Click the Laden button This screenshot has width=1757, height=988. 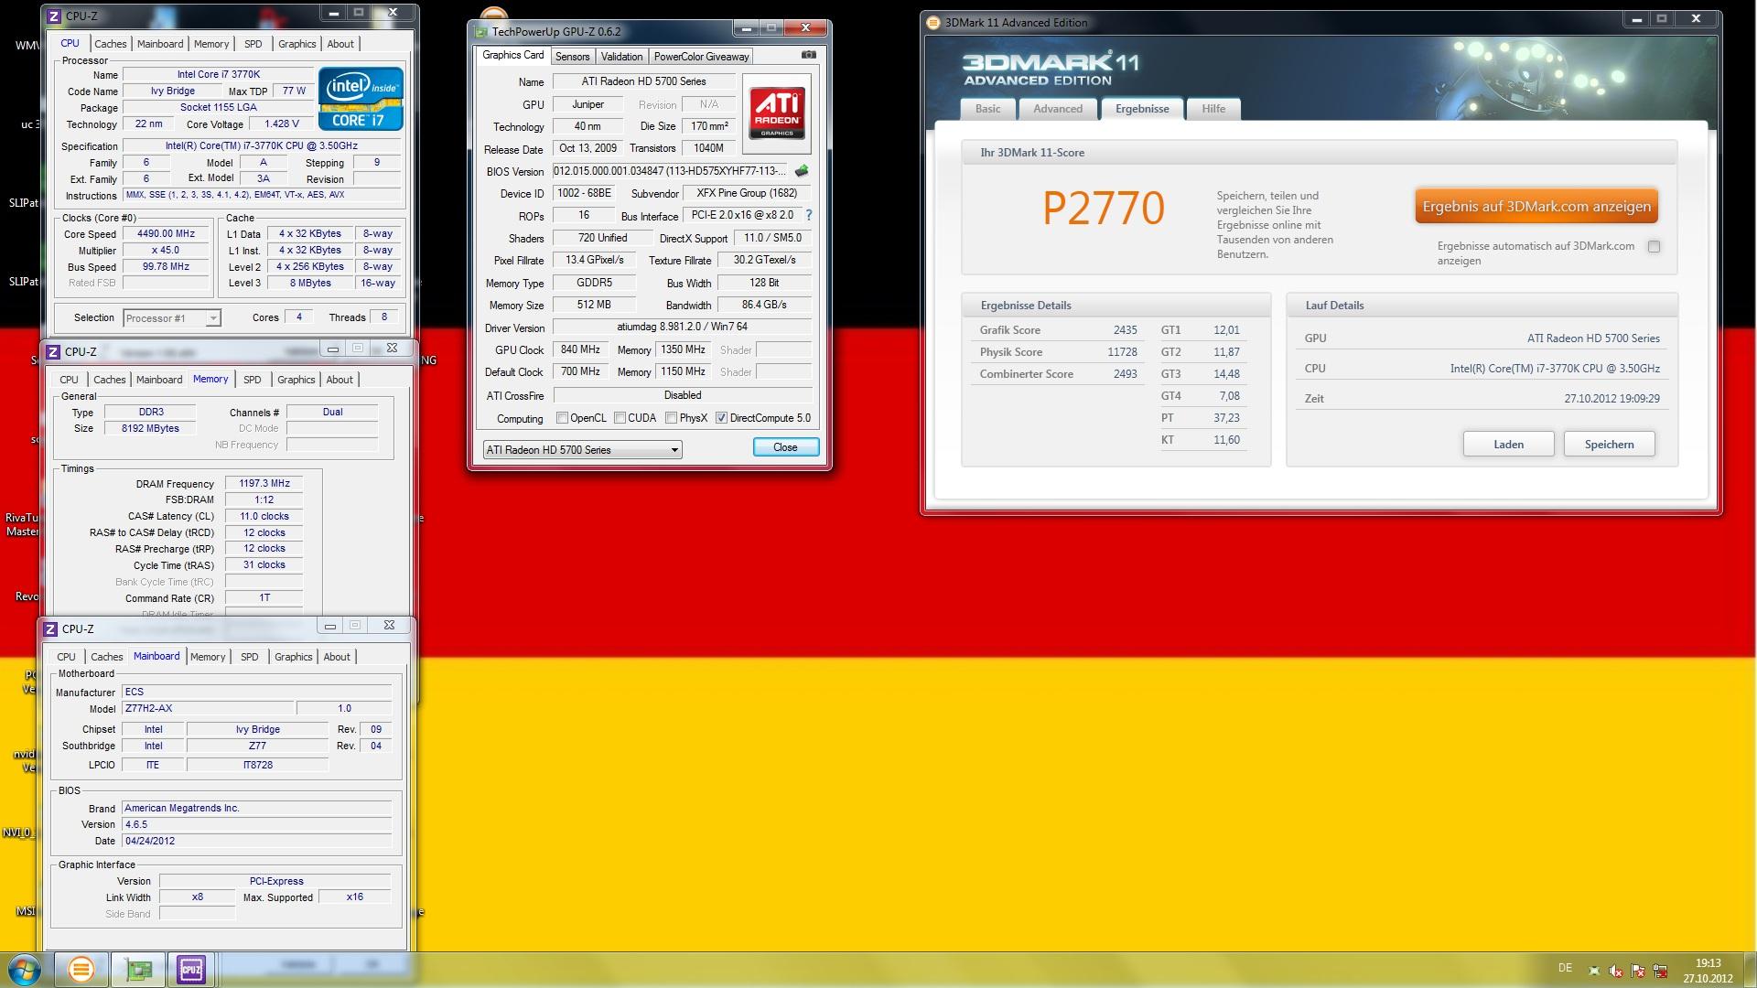click(x=1508, y=445)
